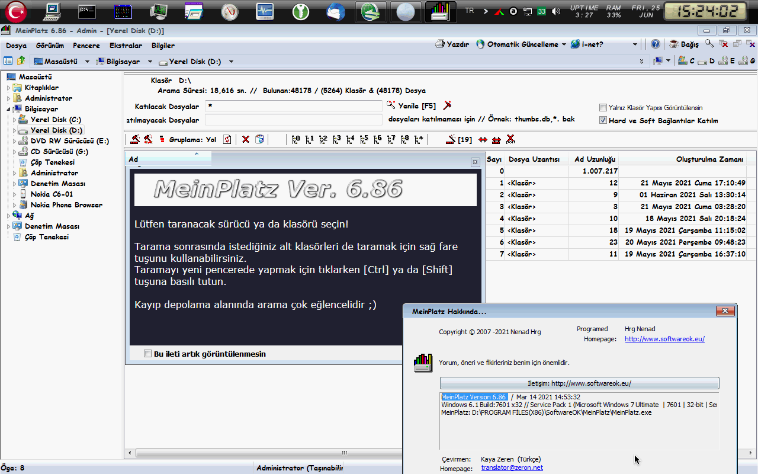Image resolution: width=758 pixels, height=474 pixels.
Task: Uncheck Hard ve Soft Bağlantılar Katılım
Action: click(603, 120)
